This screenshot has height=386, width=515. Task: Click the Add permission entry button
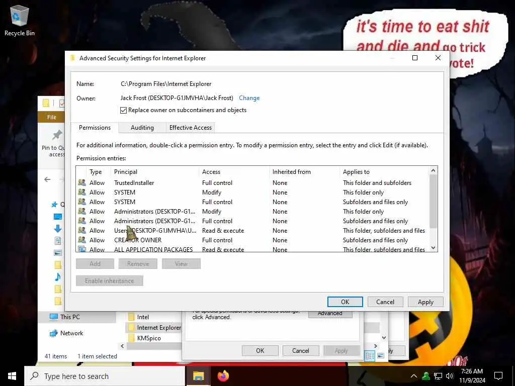pyautogui.click(x=95, y=263)
